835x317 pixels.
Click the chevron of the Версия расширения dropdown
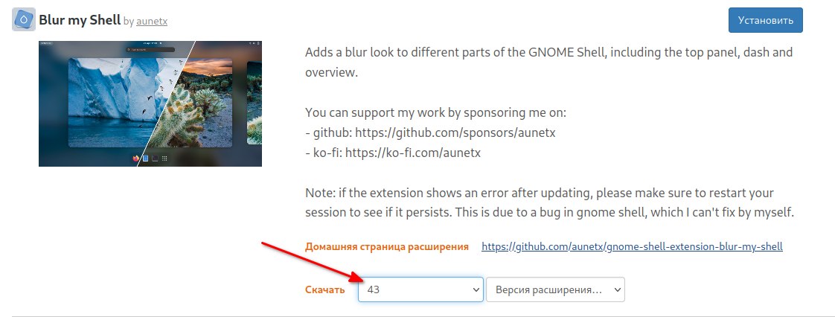pyautogui.click(x=617, y=289)
